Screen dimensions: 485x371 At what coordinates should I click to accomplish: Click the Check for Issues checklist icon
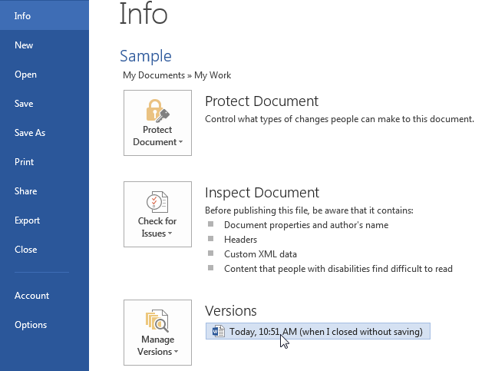click(157, 203)
